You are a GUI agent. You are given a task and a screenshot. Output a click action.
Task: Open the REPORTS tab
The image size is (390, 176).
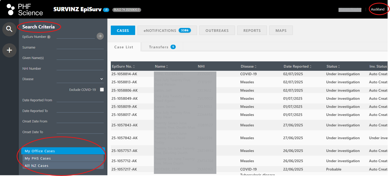(x=252, y=30)
